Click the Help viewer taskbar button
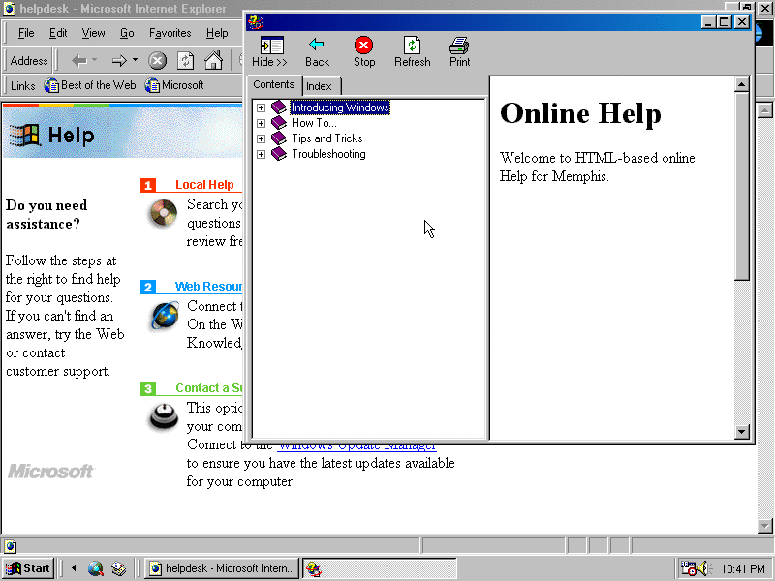 [380, 568]
